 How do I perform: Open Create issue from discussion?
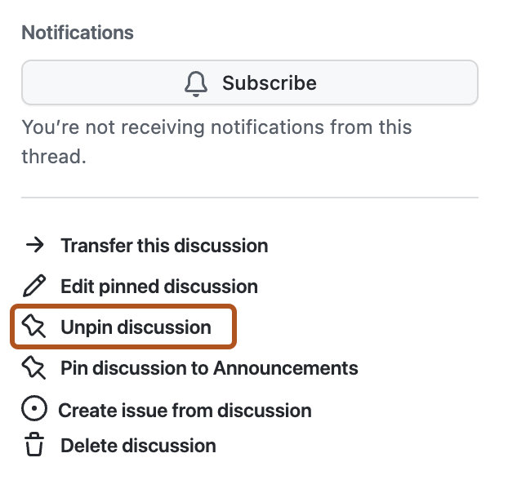point(185,410)
